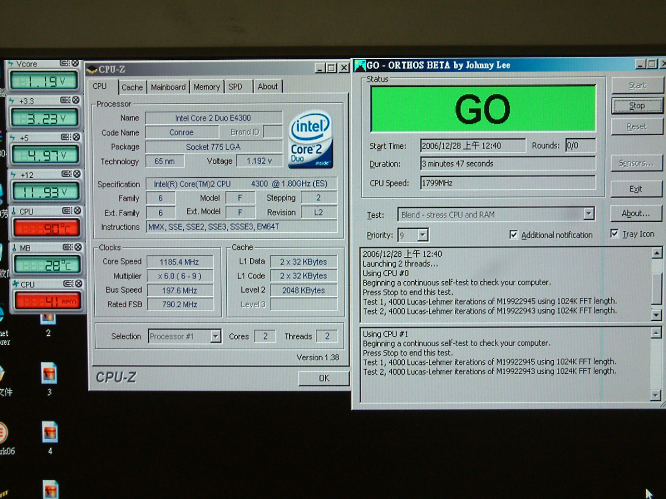Click the lightning bolt icon beside Vcore
Viewport: 666px width, 499px height.
(10, 63)
